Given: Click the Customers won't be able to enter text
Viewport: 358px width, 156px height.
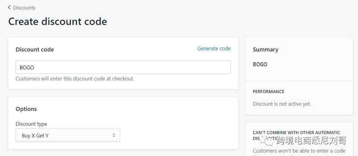Looking at the screenshot, I should [299, 151].
